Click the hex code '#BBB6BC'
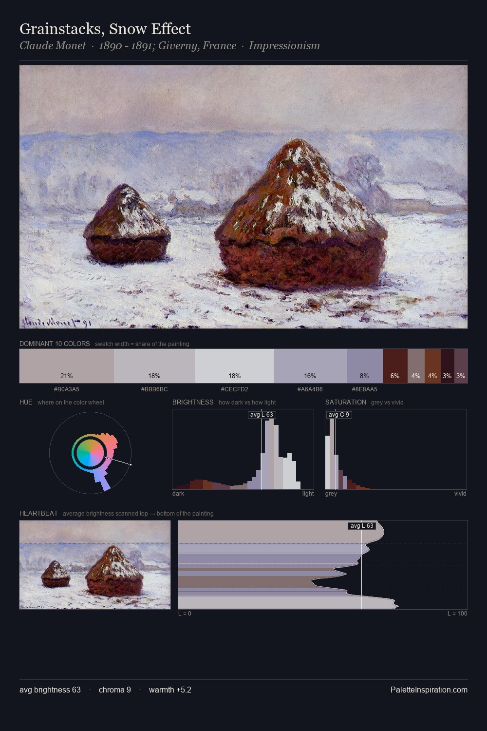The image size is (487, 731). tap(154, 389)
